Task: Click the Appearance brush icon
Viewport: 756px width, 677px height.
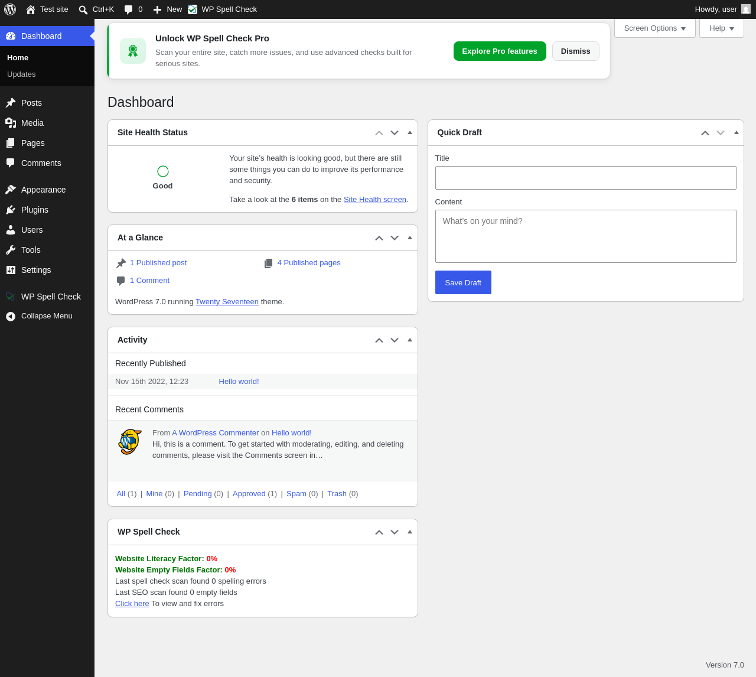Action: tap(11, 190)
